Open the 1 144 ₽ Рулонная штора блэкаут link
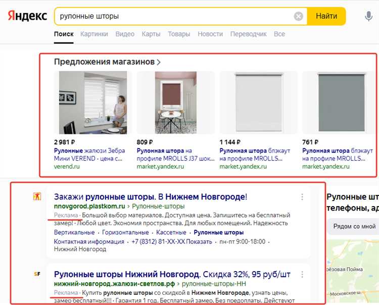Viewport: 379px width, 305px height. pyautogui.click(x=255, y=155)
